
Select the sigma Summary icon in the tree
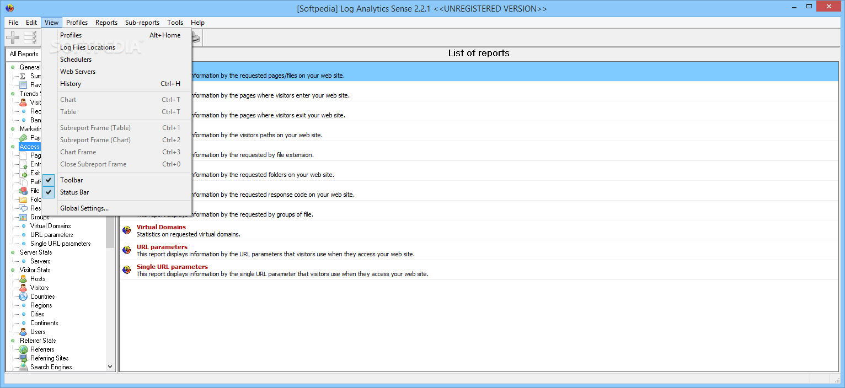[23, 76]
